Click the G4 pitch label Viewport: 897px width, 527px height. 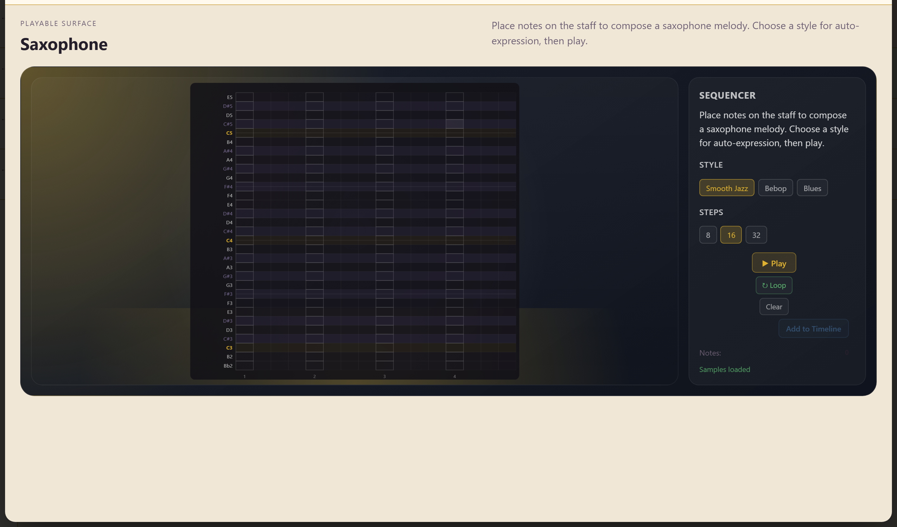click(x=229, y=178)
